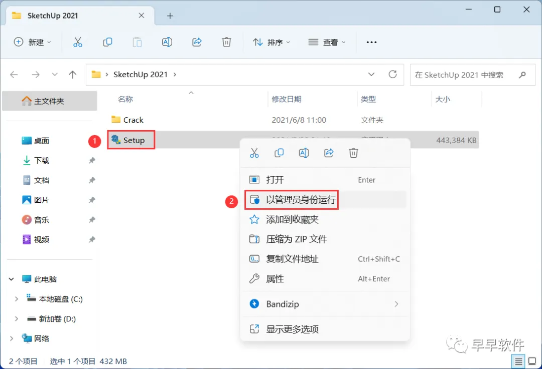The height and width of the screenshot is (369, 542).
Task: Unpin the 下载 folder via its pin icon
Action: click(x=92, y=160)
